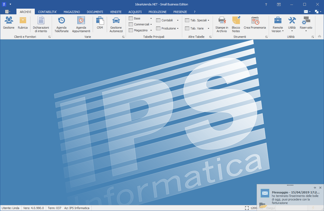
Task: Click the 1200x780 resolution indicator
Action: (257, 208)
